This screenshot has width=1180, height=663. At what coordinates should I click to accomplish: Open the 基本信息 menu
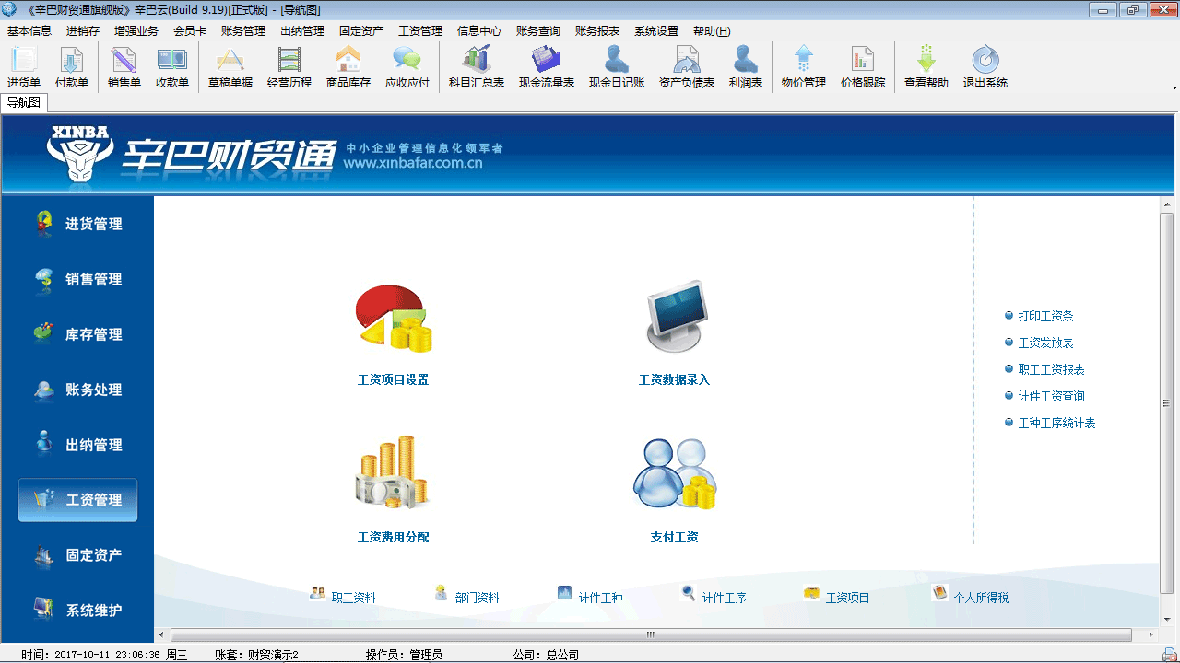29,30
